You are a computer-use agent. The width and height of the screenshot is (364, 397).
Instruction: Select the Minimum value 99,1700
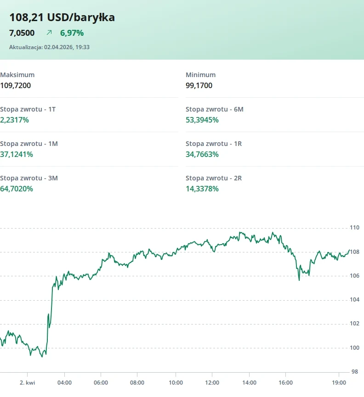199,85
